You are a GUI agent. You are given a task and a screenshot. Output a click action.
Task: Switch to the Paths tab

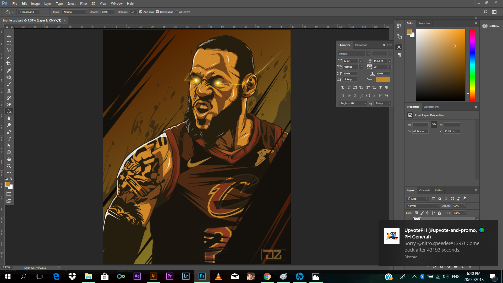click(x=438, y=190)
